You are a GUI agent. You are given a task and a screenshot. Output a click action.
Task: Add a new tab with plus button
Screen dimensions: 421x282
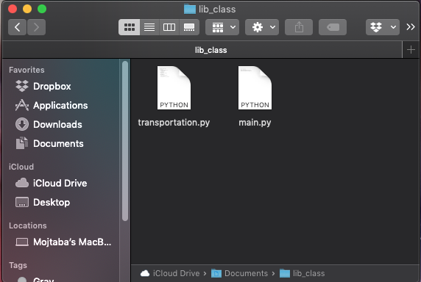tap(411, 50)
